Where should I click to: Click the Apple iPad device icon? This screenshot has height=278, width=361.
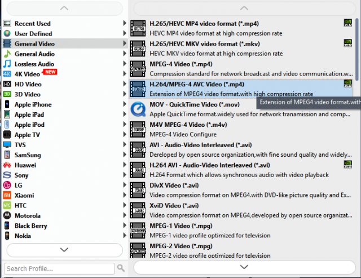[x=7, y=114]
